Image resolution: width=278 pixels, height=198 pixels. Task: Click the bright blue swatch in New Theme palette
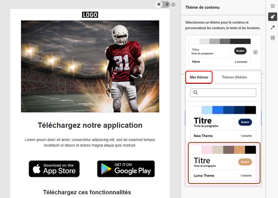218,110
